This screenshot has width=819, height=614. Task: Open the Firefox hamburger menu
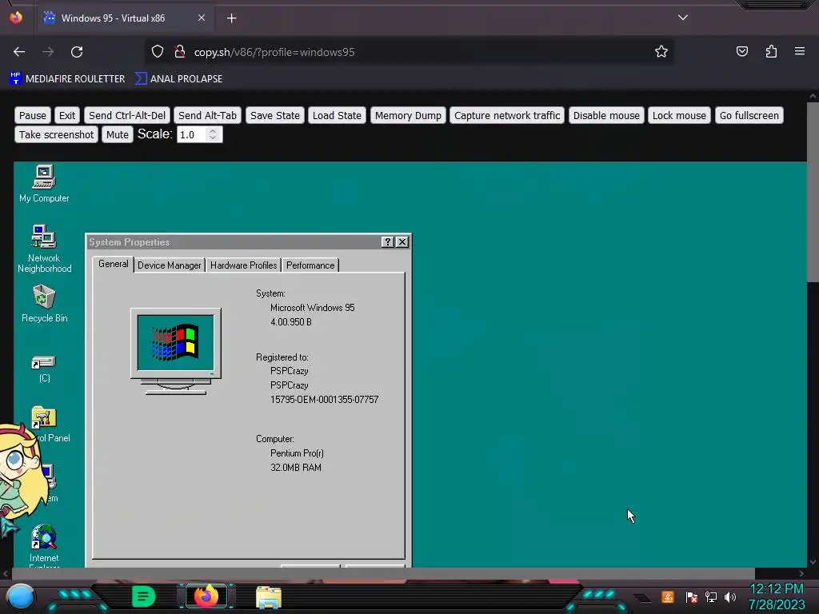(x=800, y=51)
